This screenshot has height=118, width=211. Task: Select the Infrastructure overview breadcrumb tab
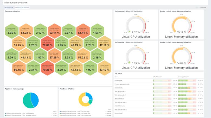[x=22, y=8]
